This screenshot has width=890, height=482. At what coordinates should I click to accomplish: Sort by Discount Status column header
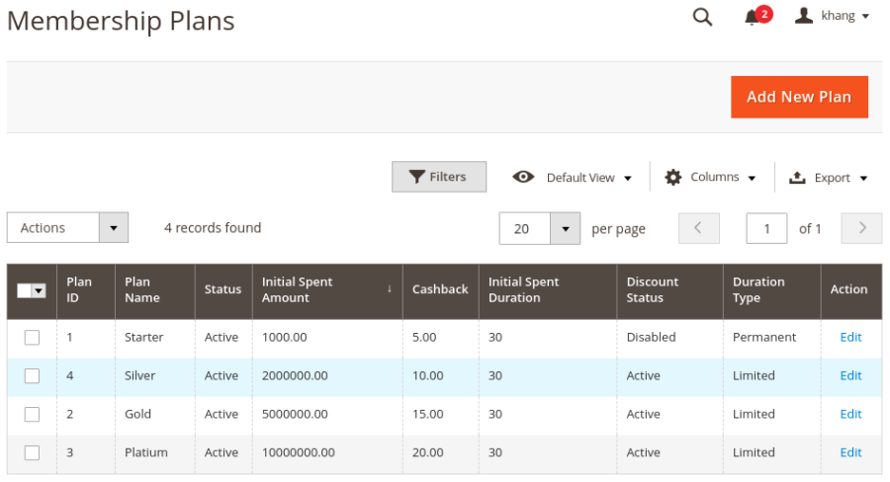click(x=669, y=290)
